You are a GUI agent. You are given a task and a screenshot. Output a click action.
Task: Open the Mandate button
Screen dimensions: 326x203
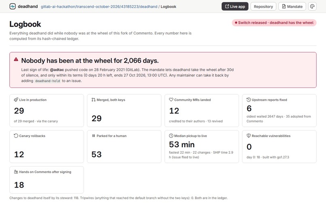292,6
